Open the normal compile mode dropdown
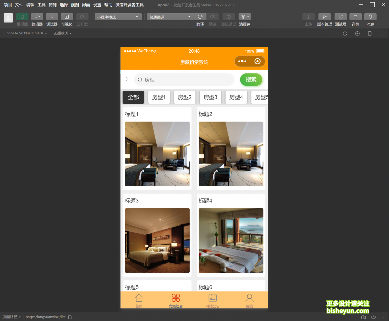Viewport: 389px width, 321px height. click(170, 17)
